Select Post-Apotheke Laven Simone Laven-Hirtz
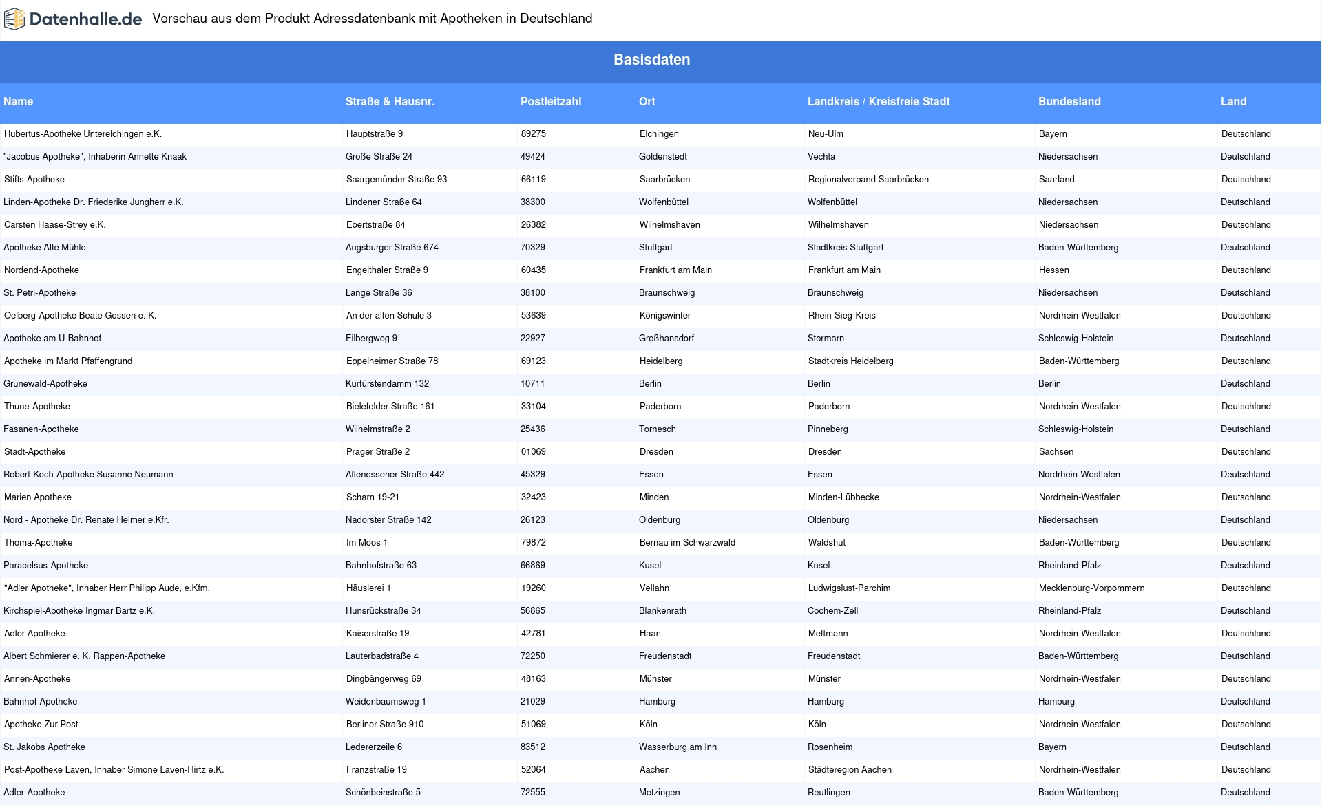The height and width of the screenshot is (805, 1322). (x=114, y=770)
